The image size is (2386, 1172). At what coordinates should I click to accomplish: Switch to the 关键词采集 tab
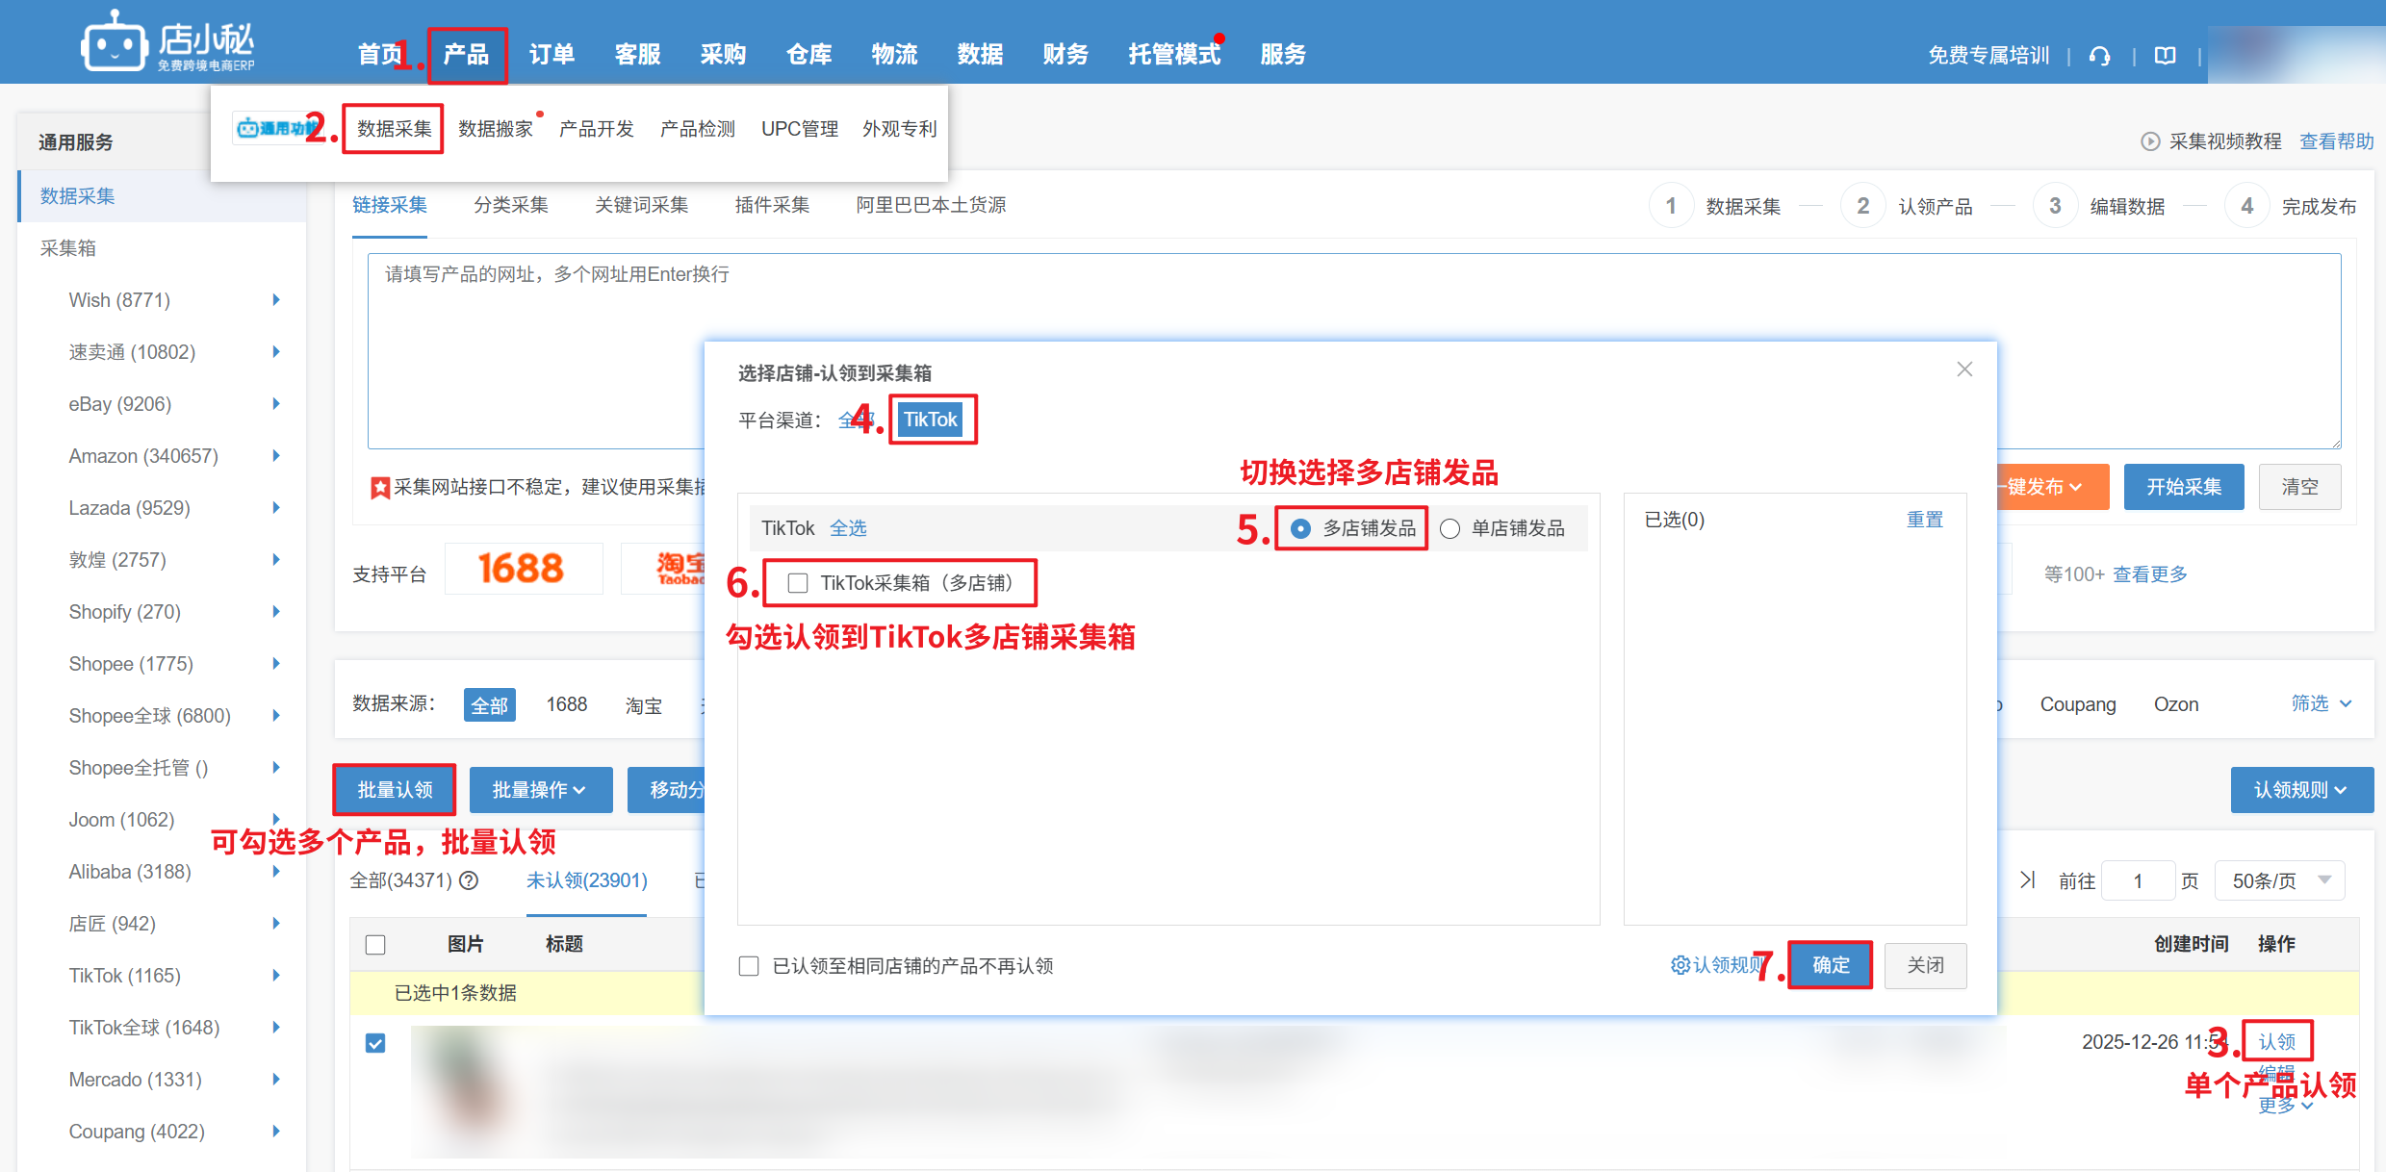pyautogui.click(x=641, y=205)
